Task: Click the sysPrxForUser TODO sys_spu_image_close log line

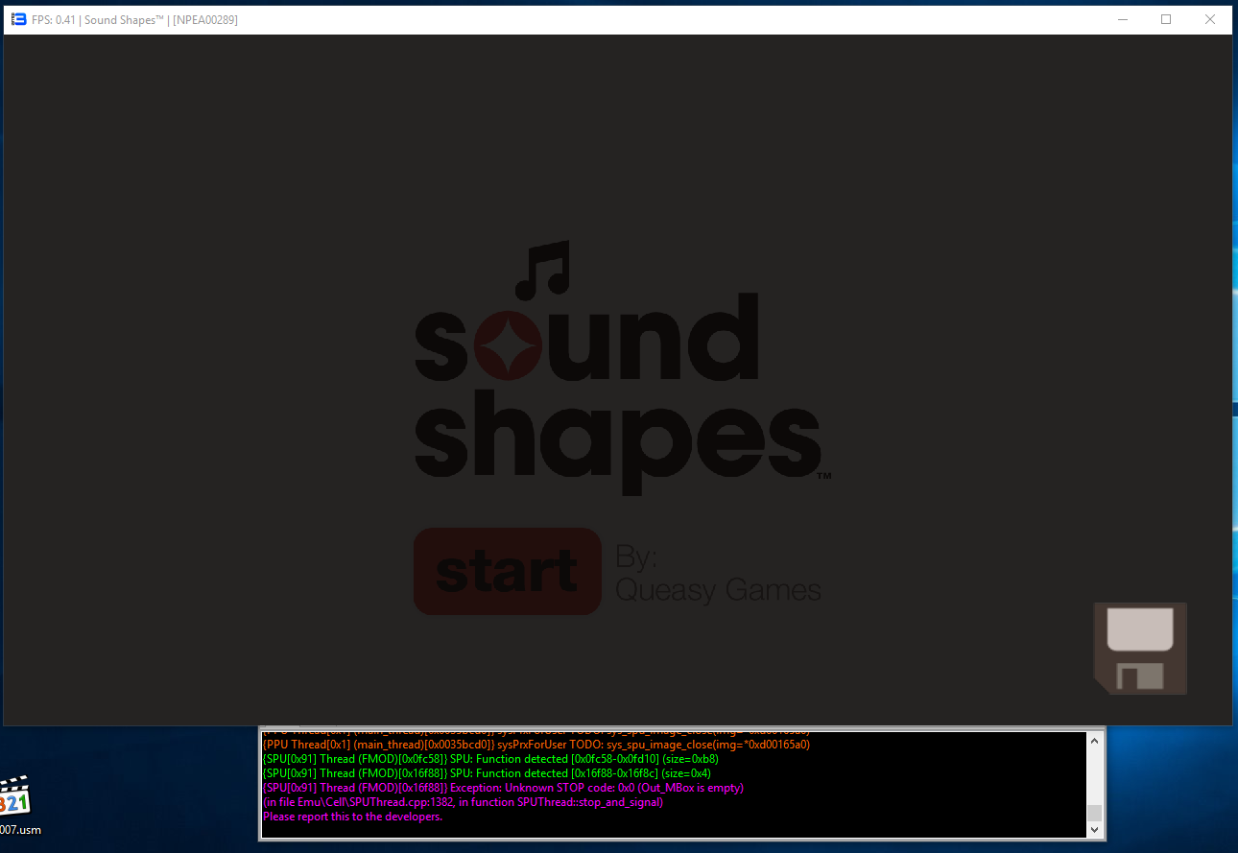Action: pyautogui.click(x=536, y=745)
